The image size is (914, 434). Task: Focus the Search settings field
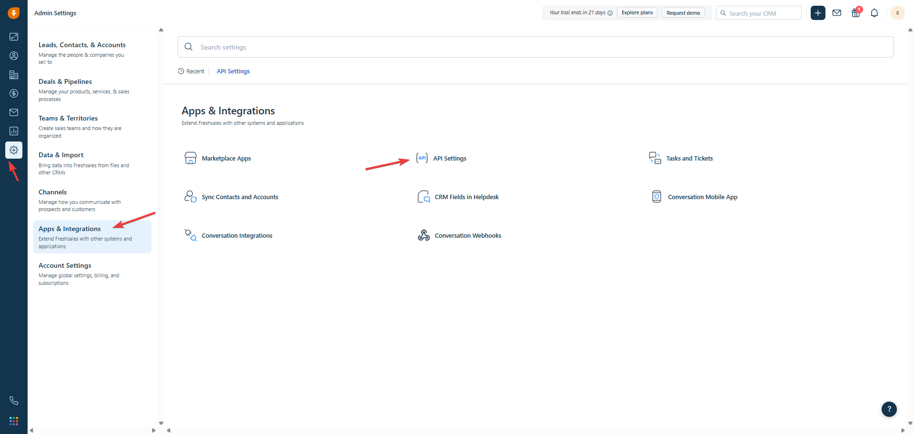coord(536,47)
